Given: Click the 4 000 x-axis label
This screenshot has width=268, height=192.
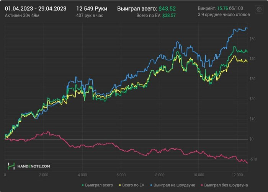Looking at the screenshot, I should coord(82,175).
